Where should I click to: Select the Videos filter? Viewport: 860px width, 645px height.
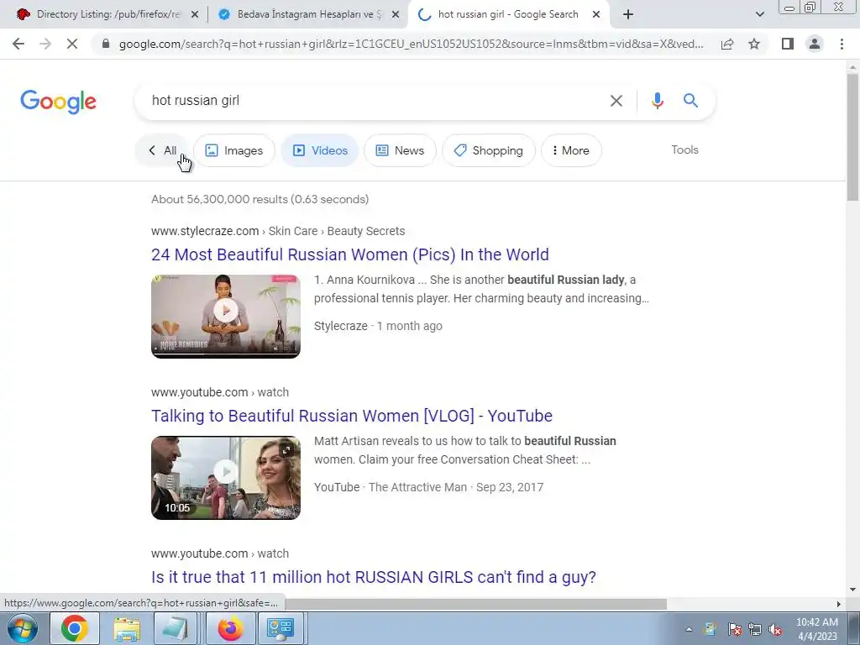[320, 150]
